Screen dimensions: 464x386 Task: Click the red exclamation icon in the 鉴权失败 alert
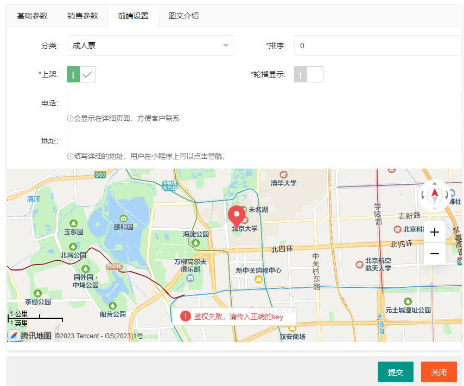point(185,317)
